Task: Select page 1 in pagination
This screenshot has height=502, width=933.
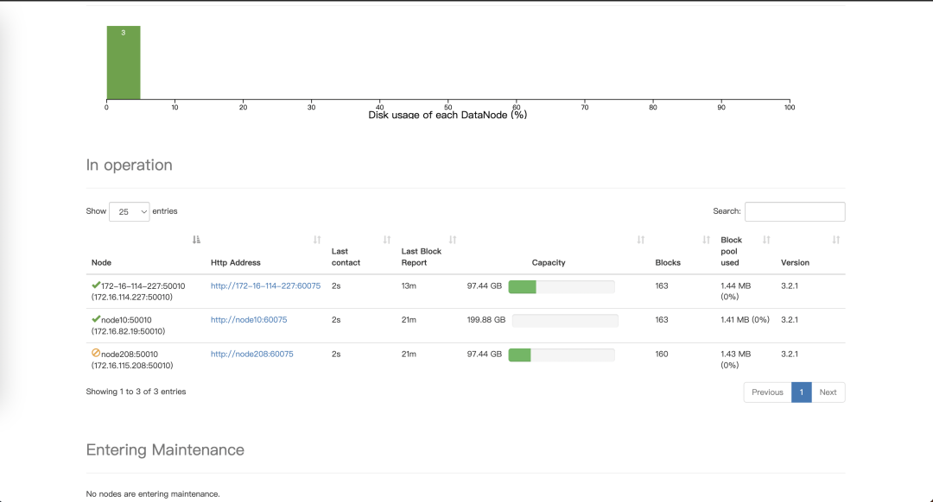Action: [x=801, y=392]
